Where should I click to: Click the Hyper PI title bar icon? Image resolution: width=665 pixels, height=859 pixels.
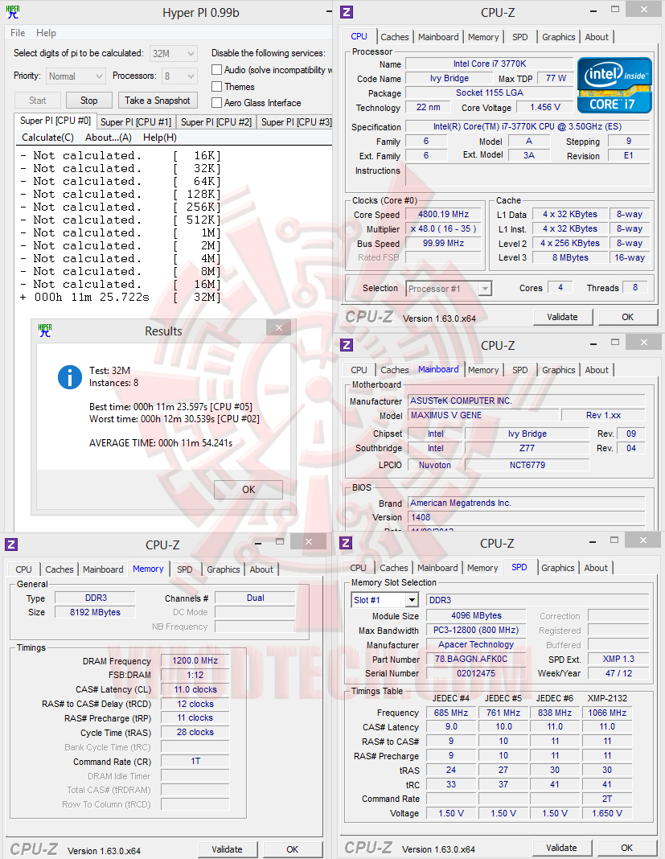pyautogui.click(x=13, y=12)
